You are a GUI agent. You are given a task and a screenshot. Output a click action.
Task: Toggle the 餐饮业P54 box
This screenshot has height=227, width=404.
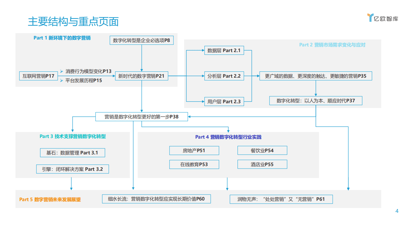(x=262, y=150)
